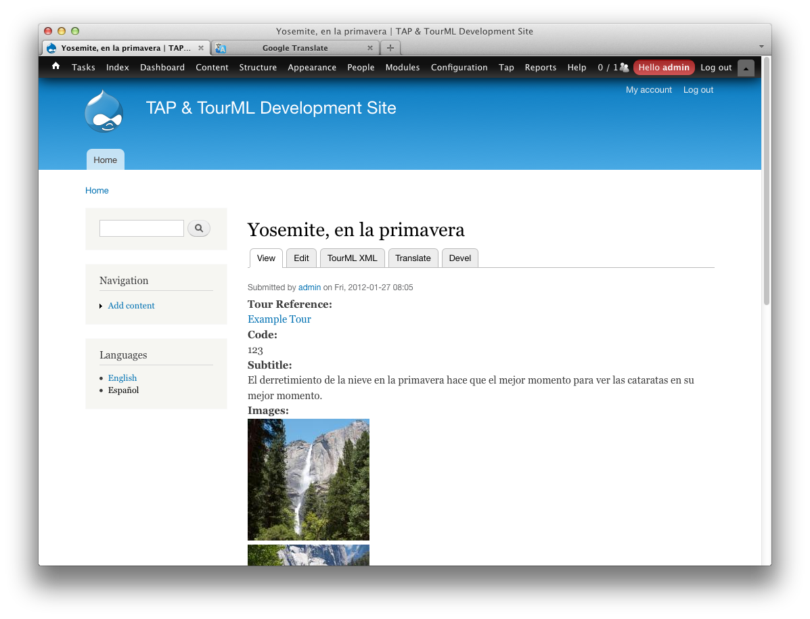Open the Translate tab

coord(413,258)
